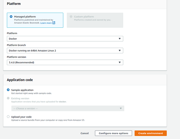Screen dimensions: 180x139
Task: Choose the Sample application option
Action: (x=8, y=90)
